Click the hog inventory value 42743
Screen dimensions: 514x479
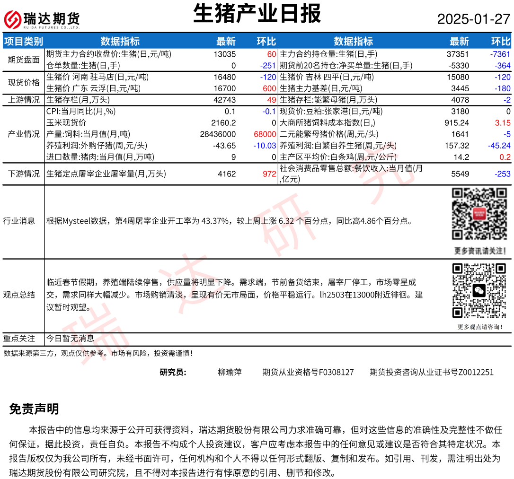(x=224, y=100)
